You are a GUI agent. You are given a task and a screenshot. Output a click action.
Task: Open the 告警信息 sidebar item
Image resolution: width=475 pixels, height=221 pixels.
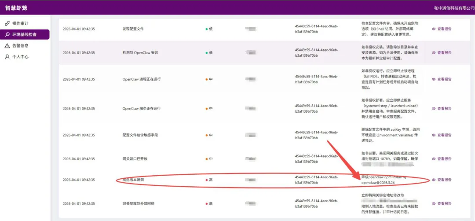point(25,46)
